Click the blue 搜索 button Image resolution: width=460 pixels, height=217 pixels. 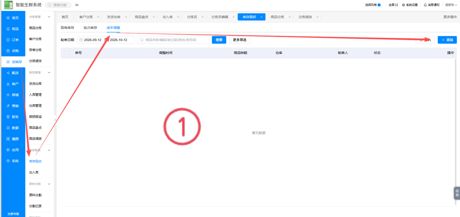coord(219,40)
